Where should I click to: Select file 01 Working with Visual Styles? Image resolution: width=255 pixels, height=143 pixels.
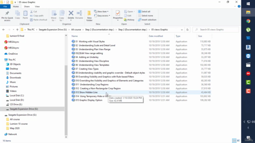coord(90,41)
